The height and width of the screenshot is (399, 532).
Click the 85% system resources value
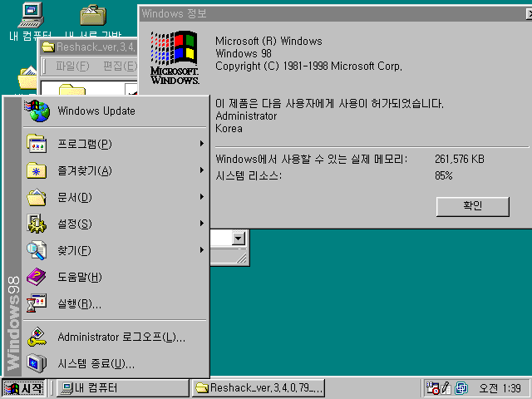pos(444,175)
